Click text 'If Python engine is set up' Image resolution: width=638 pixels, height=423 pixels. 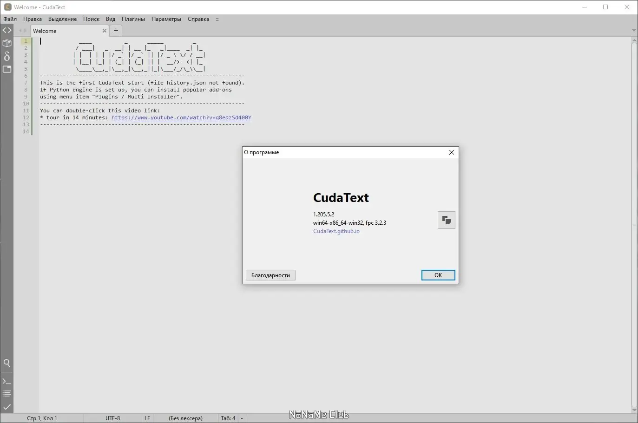[x=84, y=90]
